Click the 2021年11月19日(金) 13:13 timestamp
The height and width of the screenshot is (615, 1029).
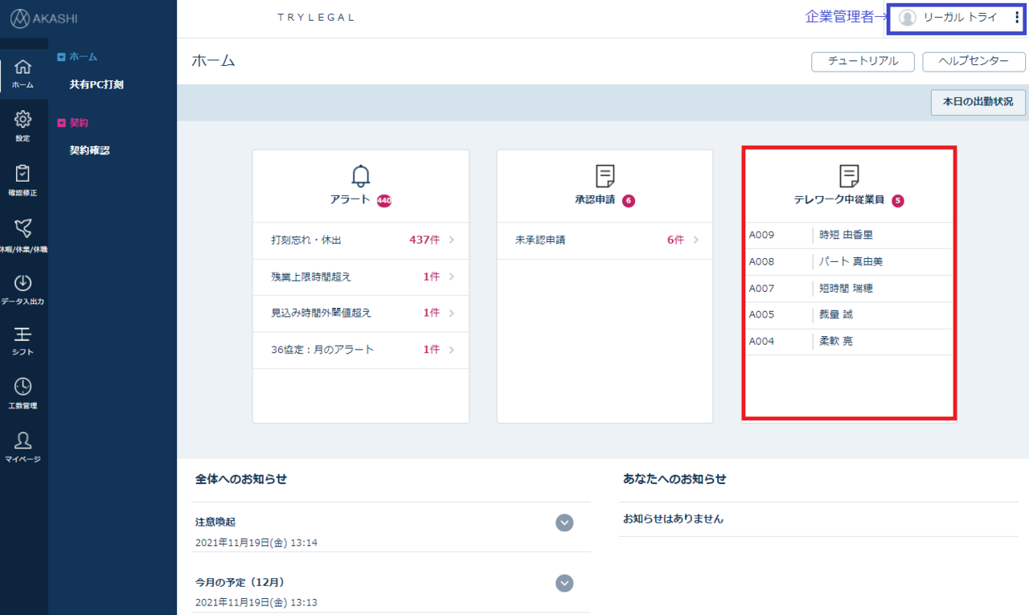256,603
